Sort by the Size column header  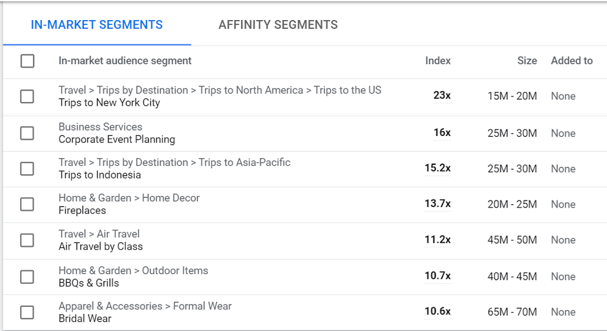(527, 61)
